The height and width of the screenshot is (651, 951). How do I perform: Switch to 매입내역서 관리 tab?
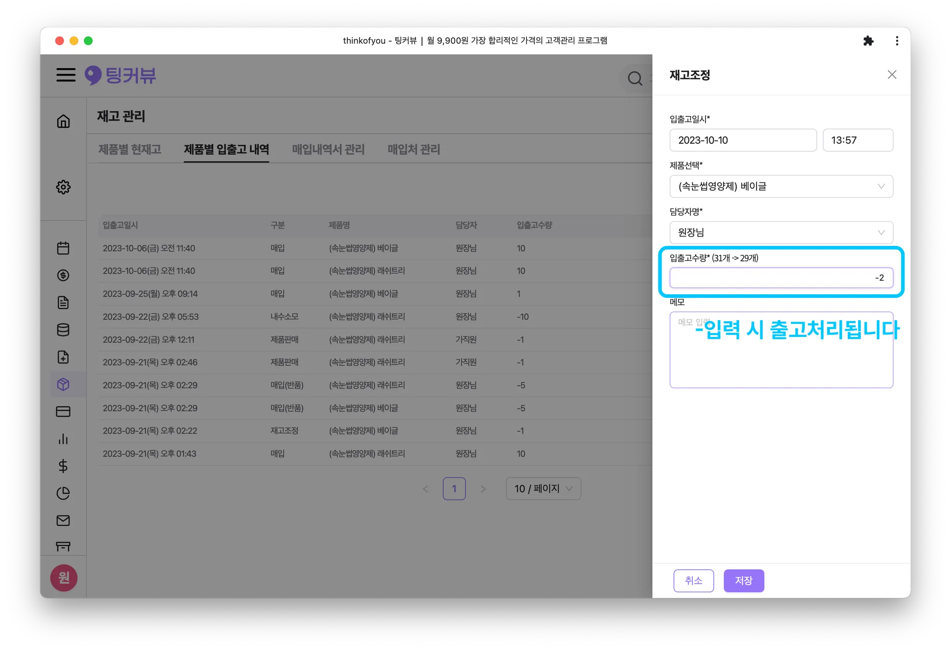[328, 149]
